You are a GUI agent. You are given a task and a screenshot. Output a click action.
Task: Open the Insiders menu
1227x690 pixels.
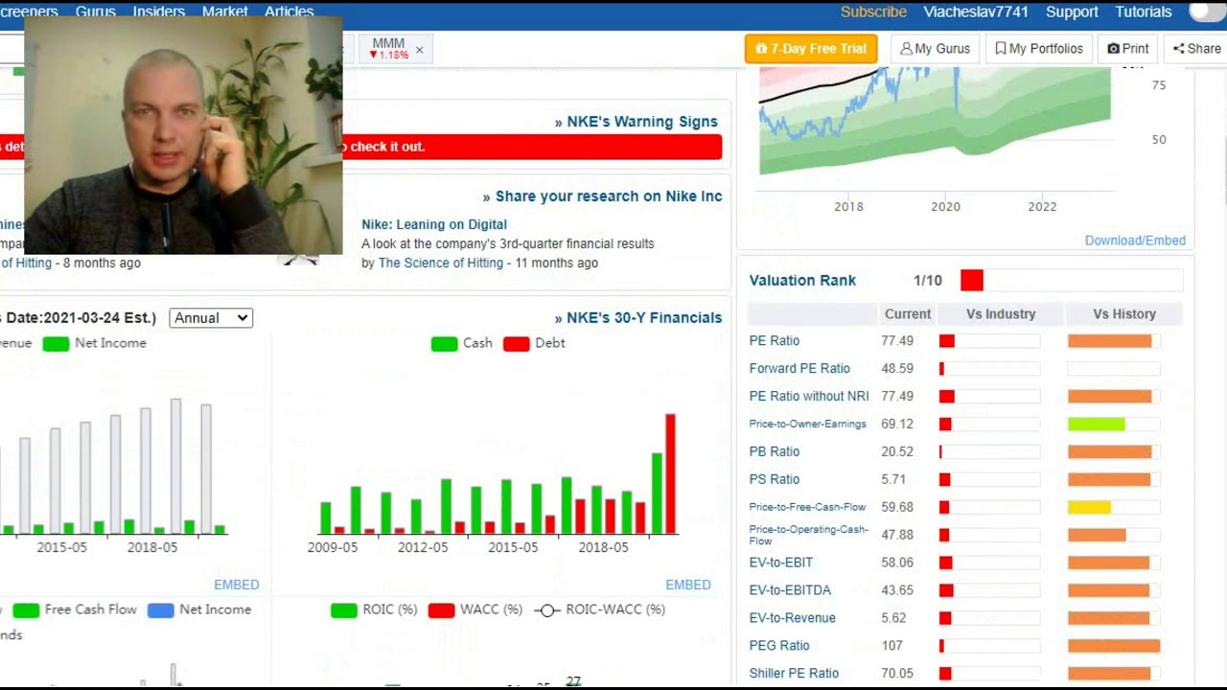click(x=158, y=11)
